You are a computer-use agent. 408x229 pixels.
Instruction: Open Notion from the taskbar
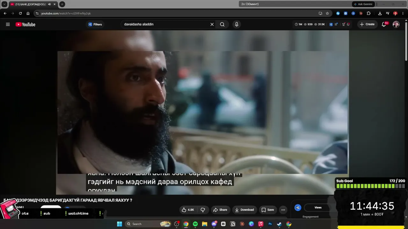[x=233, y=224]
